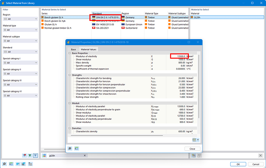Click the green filter funnel icon
Screen dimensions: 266x168
[x=30, y=155]
